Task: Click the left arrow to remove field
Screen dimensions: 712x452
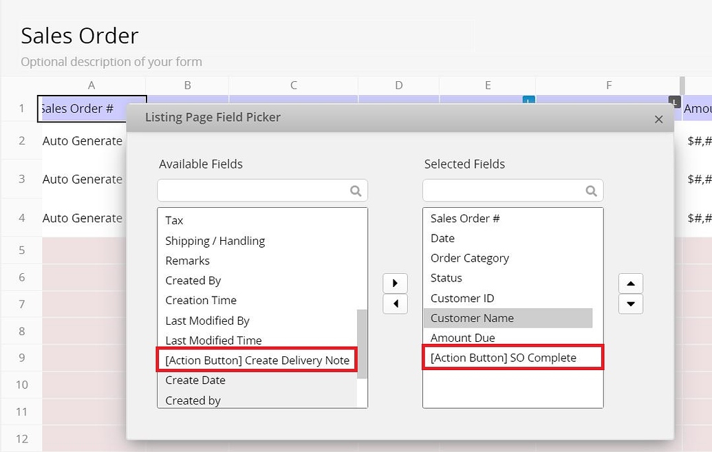Action: (395, 303)
